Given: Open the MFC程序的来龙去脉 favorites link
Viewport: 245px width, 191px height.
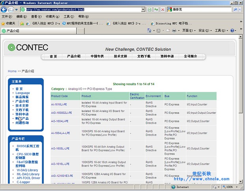Looking at the screenshot, I should pos(82,23).
